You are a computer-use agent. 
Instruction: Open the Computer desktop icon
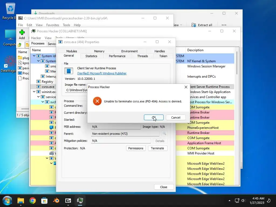(x=10, y=38)
